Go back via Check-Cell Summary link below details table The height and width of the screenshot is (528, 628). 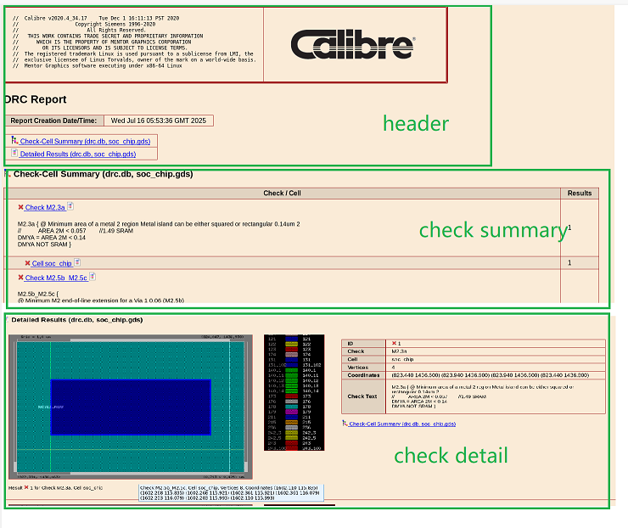(402, 423)
